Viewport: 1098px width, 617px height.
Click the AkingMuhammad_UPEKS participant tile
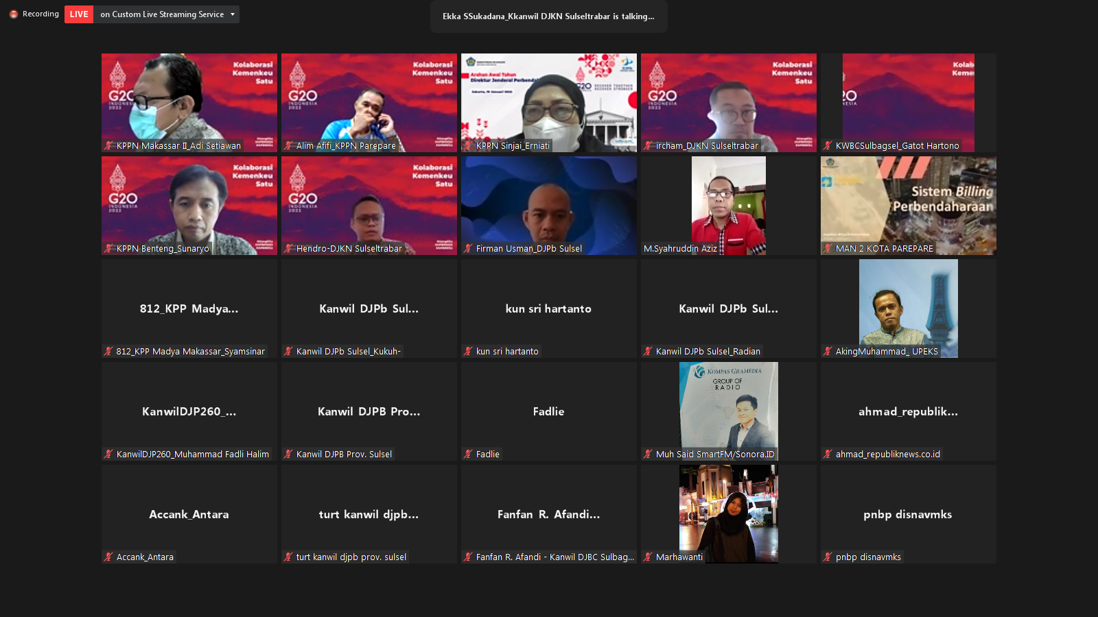coord(908,308)
